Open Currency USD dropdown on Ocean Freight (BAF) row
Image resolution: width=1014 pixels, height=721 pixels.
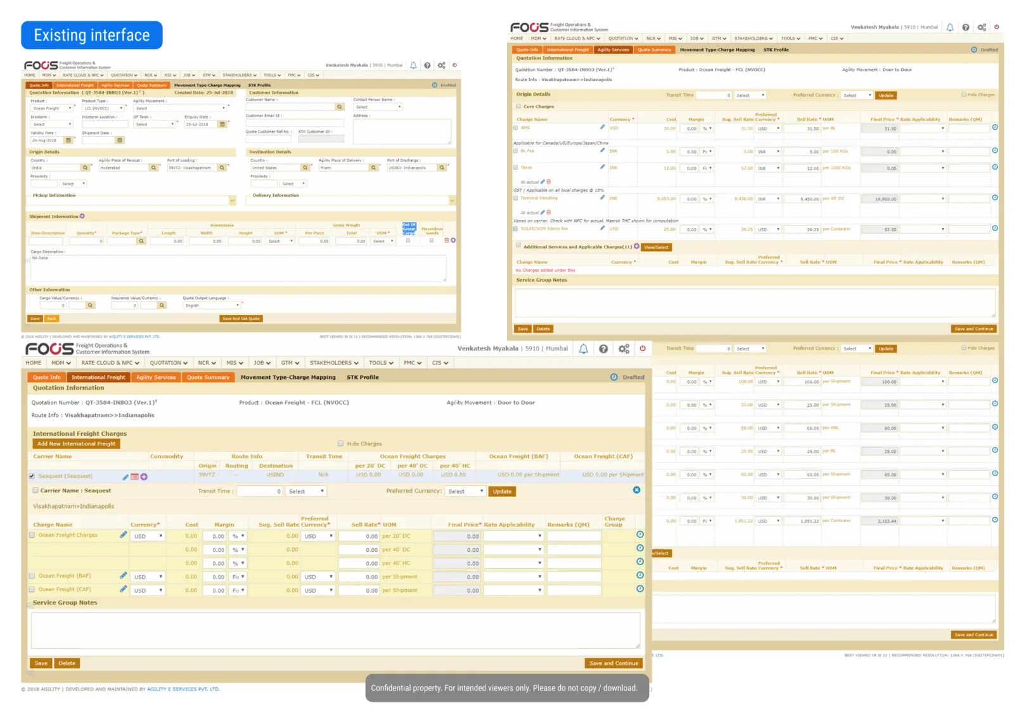(148, 577)
